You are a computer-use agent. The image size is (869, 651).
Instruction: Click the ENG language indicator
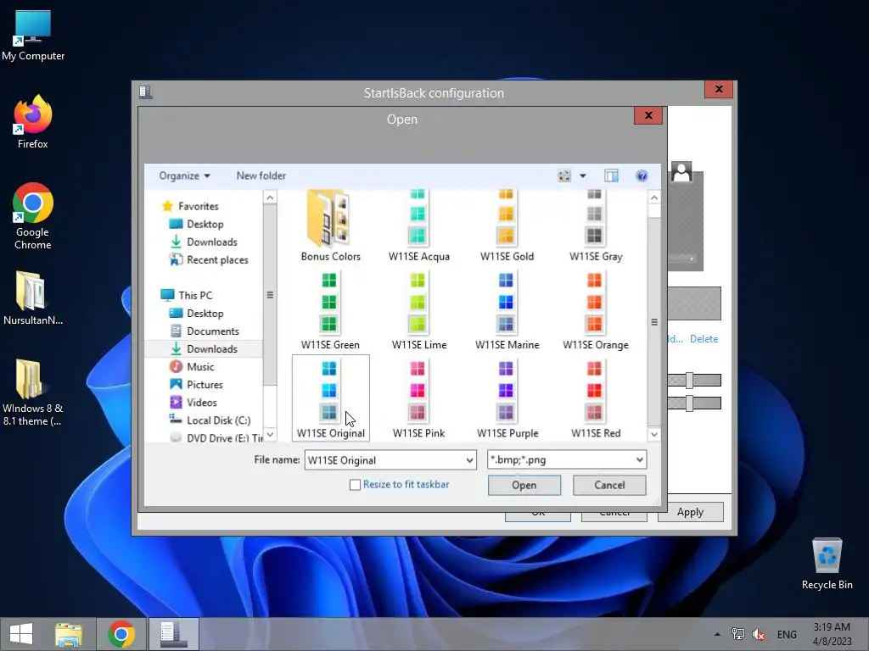[787, 634]
